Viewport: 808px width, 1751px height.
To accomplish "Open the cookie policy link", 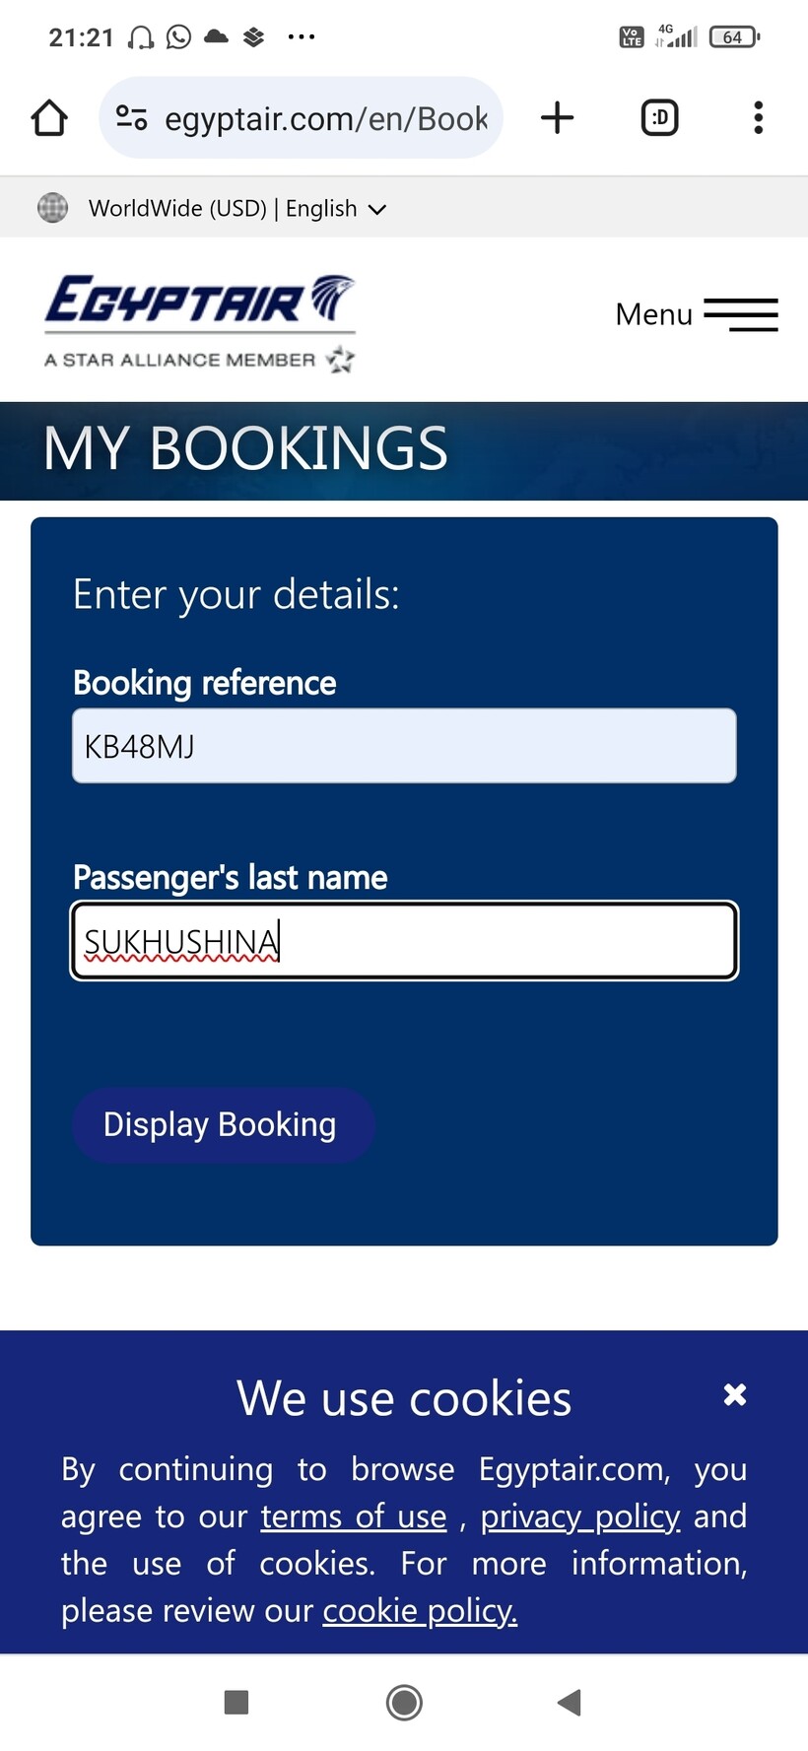I will pyautogui.click(x=420, y=1611).
